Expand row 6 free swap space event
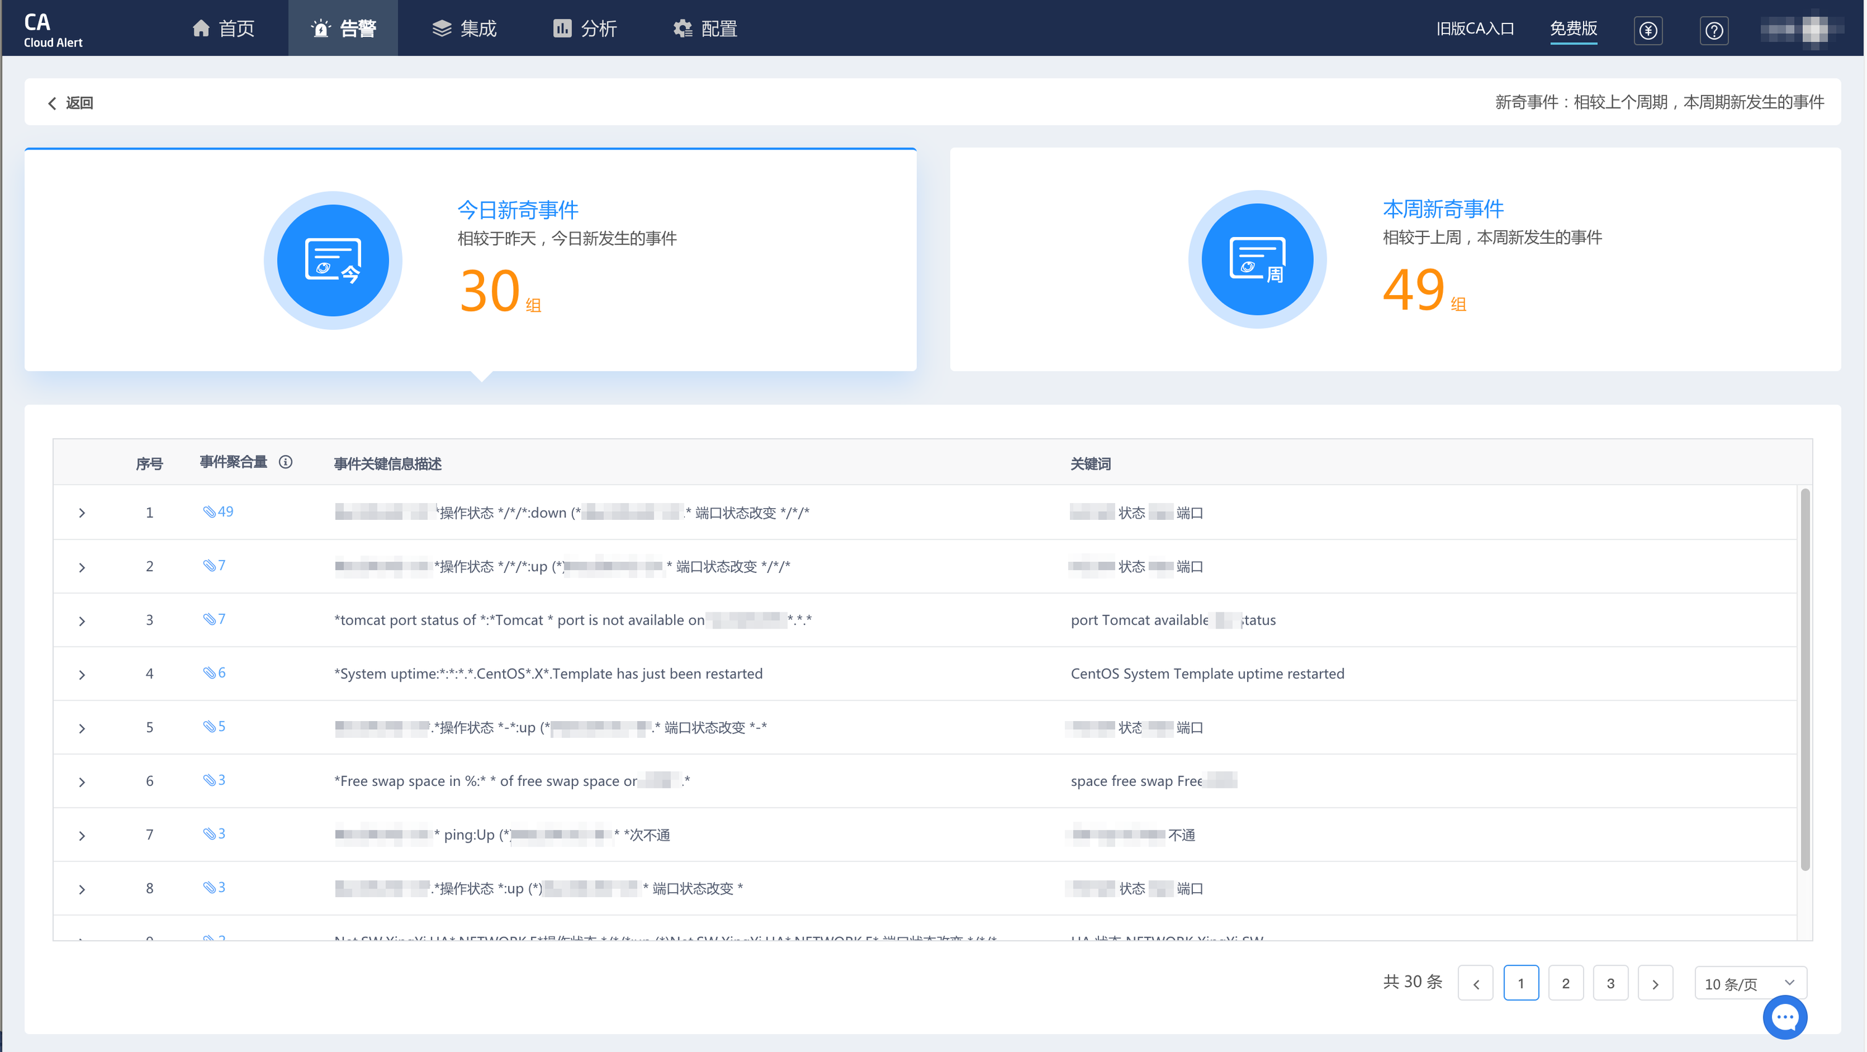Viewport: 1867px width, 1052px height. click(x=82, y=782)
